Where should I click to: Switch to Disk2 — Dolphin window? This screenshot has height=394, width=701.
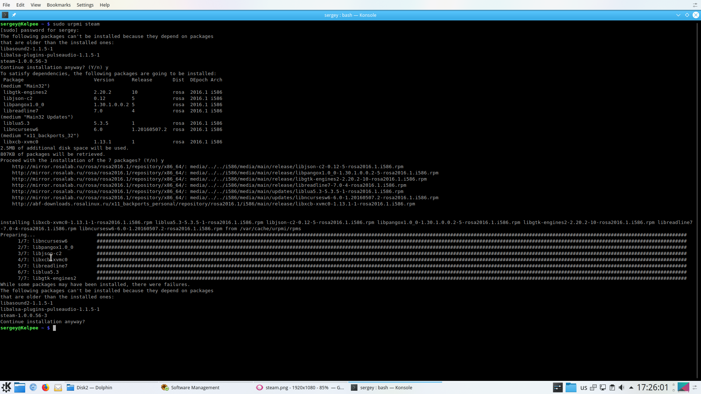coord(94,387)
